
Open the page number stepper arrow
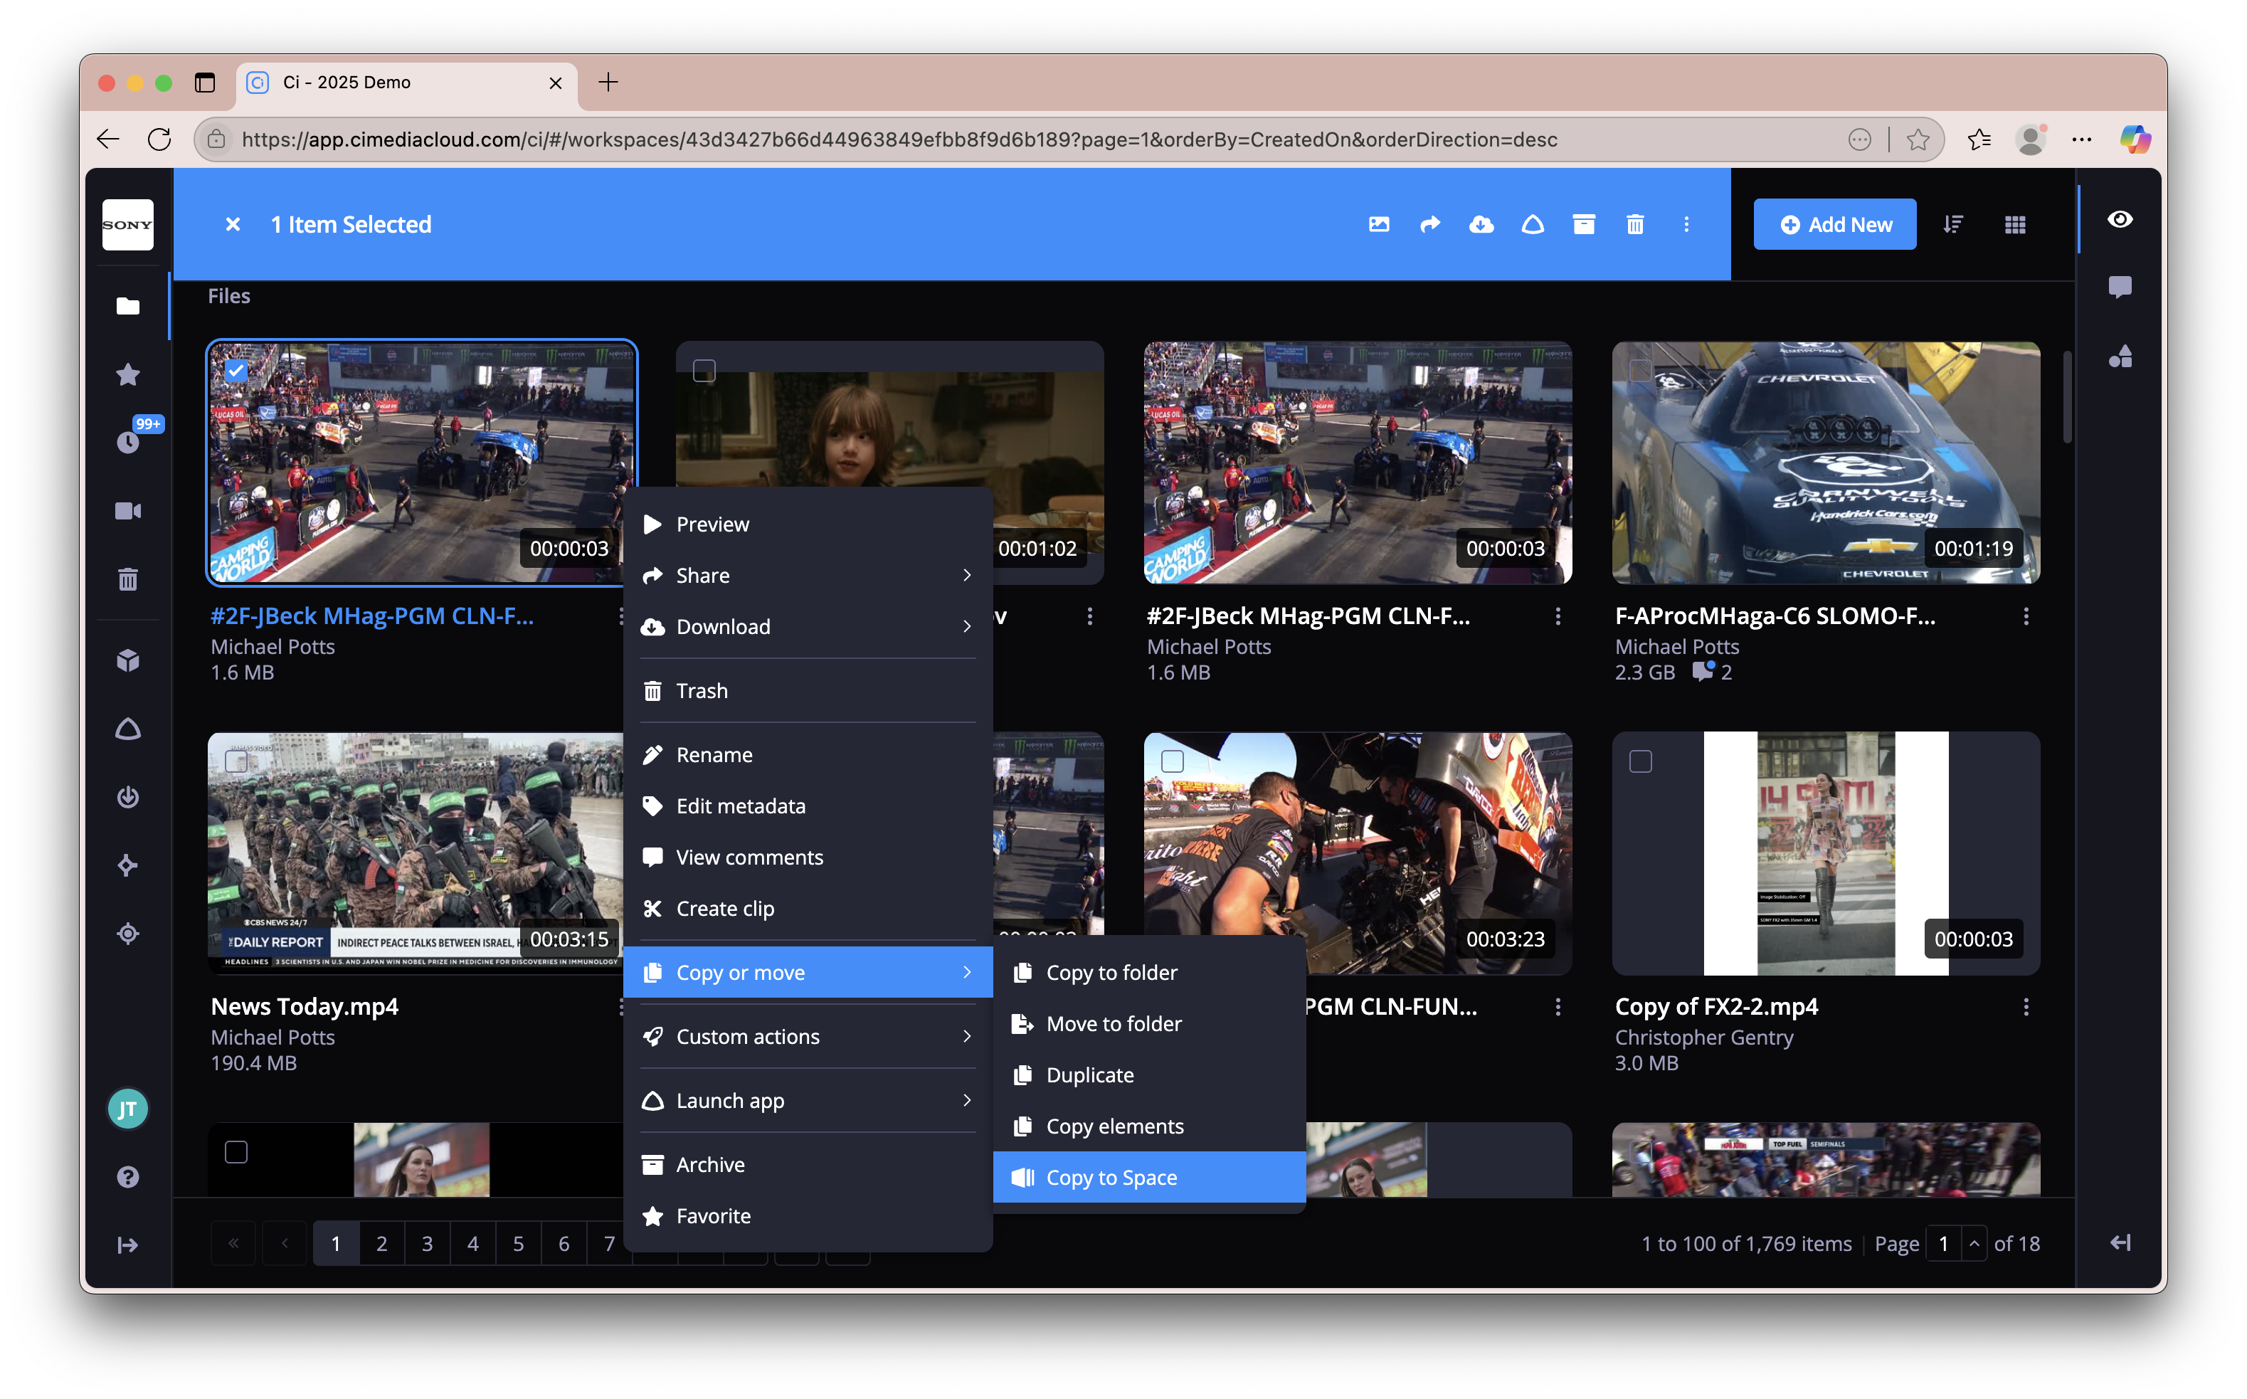[1974, 1244]
